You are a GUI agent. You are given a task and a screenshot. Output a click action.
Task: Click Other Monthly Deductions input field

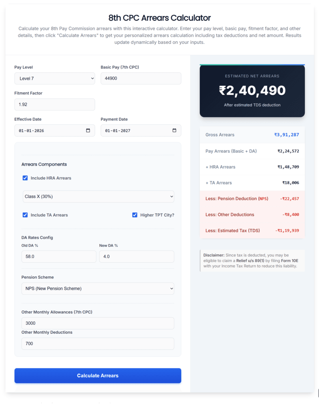98,344
